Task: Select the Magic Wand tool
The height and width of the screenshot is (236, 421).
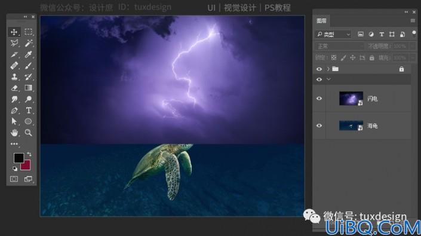Action: (28, 43)
